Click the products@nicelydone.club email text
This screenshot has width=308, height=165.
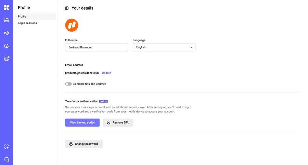pyautogui.click(x=82, y=73)
